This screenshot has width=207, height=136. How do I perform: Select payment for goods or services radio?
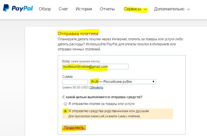click(65, 104)
